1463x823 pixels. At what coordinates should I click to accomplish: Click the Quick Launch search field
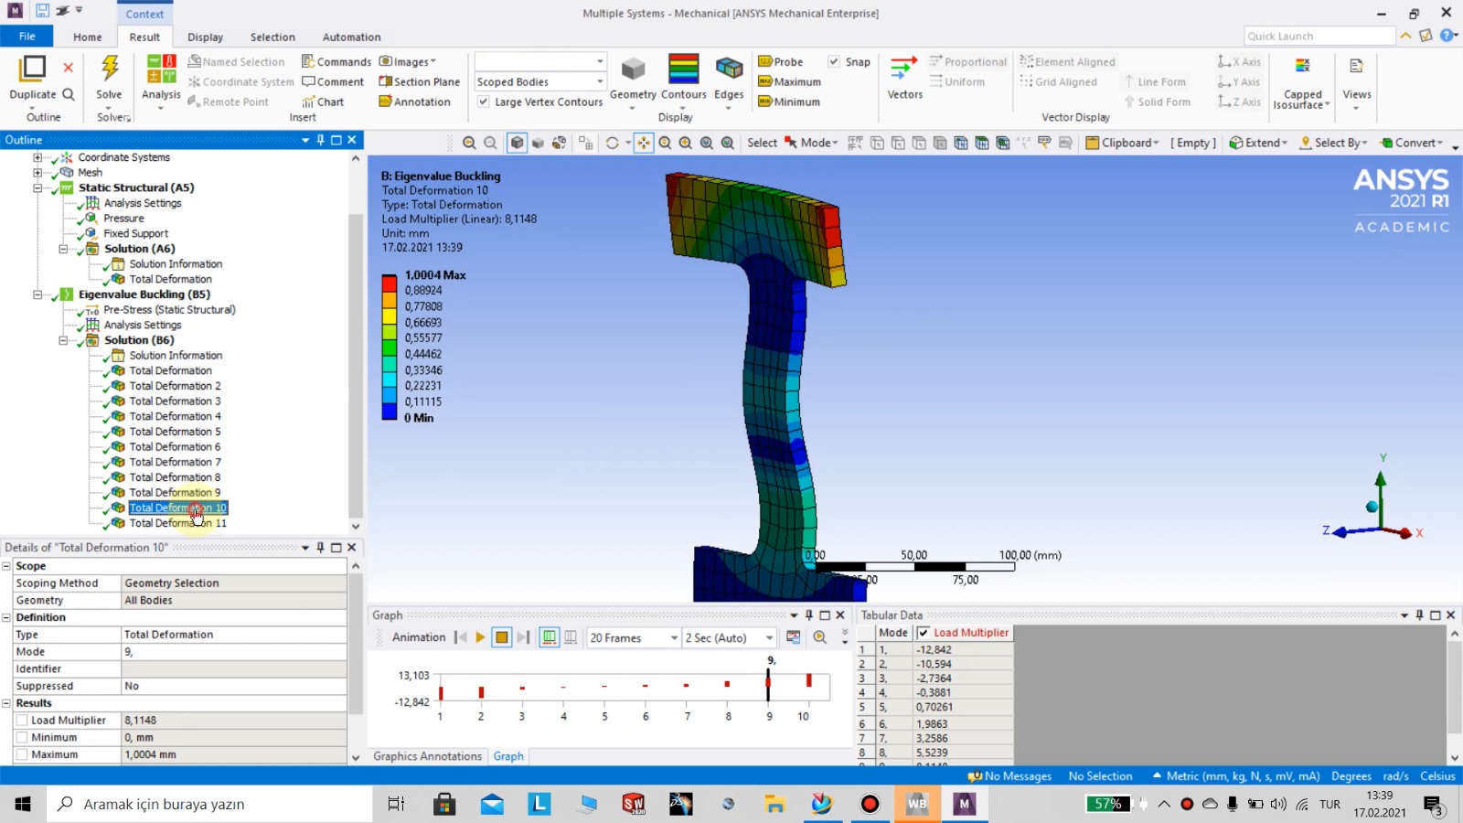[1319, 36]
